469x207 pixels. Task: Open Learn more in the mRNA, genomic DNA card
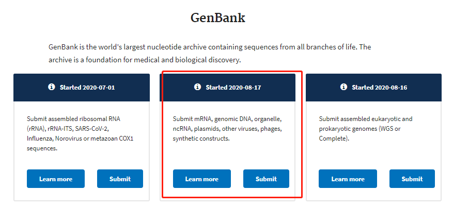point(202,179)
